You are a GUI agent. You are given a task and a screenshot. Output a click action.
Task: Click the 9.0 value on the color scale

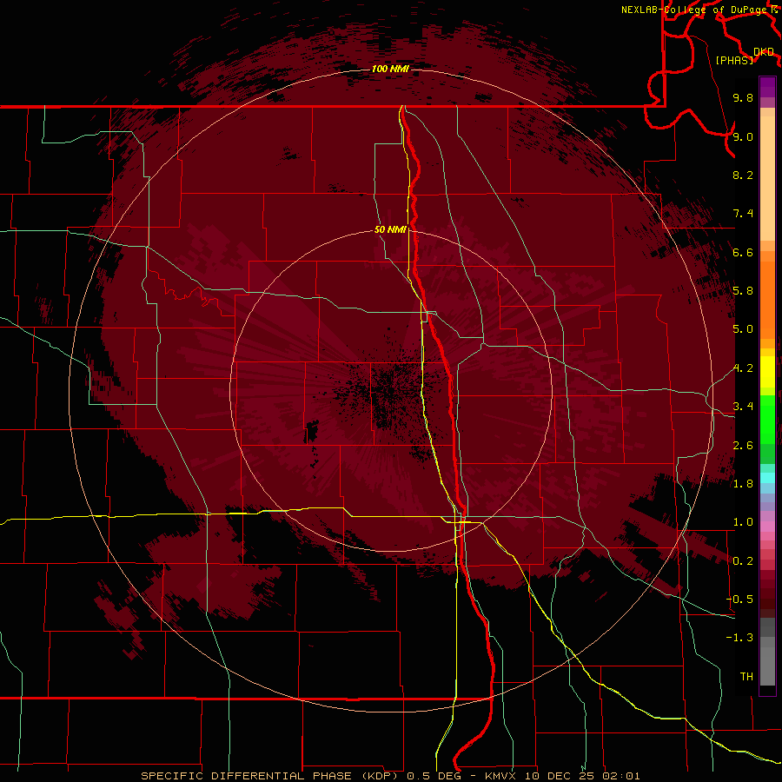click(x=743, y=136)
